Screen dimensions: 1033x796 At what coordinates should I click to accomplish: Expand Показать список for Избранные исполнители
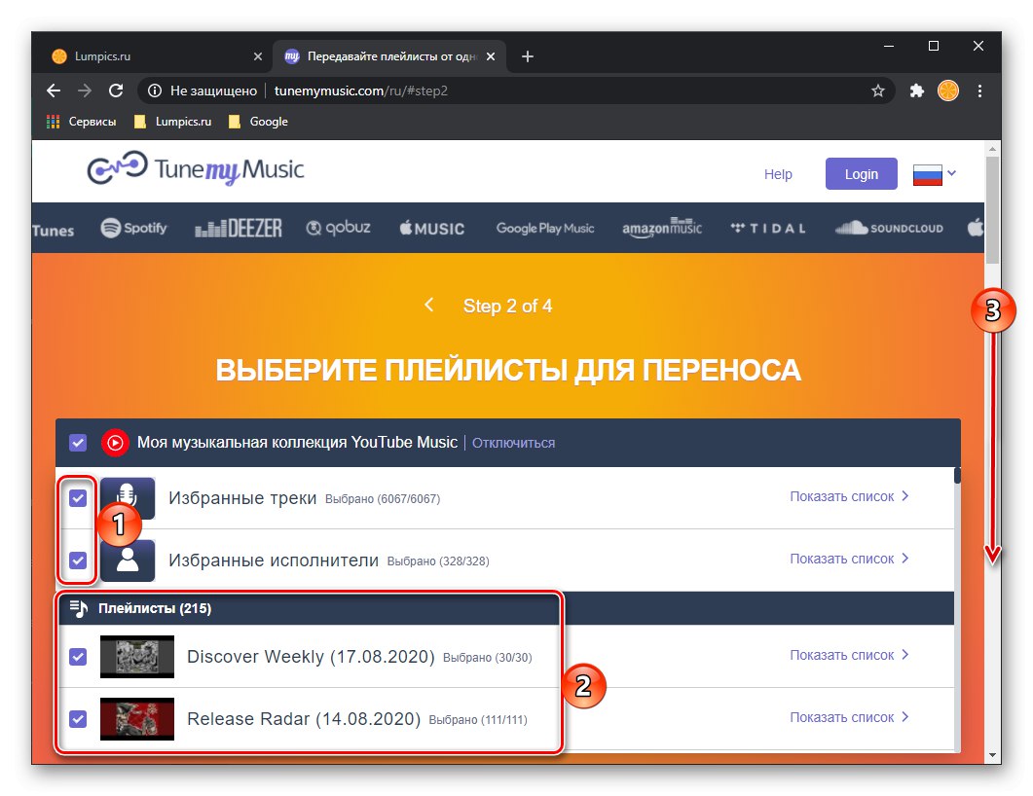coord(849,559)
